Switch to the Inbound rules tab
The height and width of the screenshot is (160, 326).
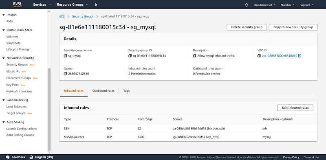[74, 91]
